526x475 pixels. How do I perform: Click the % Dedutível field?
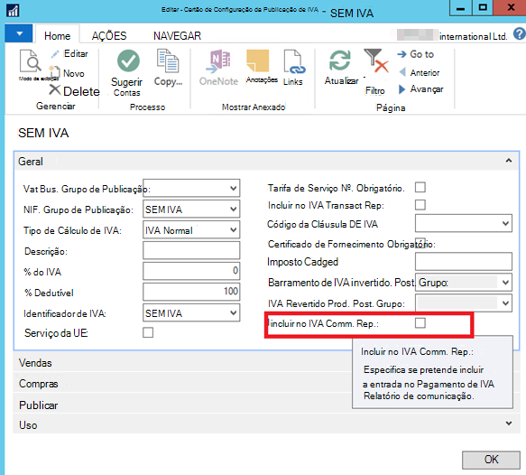191,292
